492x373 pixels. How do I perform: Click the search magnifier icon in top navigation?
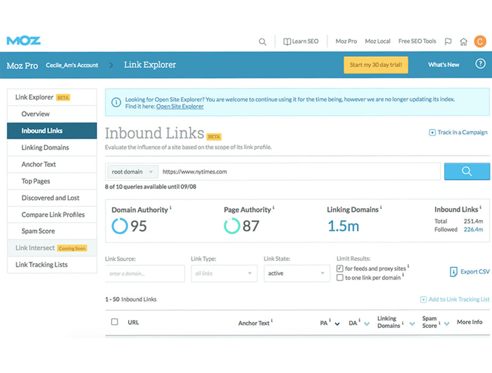[x=263, y=42]
